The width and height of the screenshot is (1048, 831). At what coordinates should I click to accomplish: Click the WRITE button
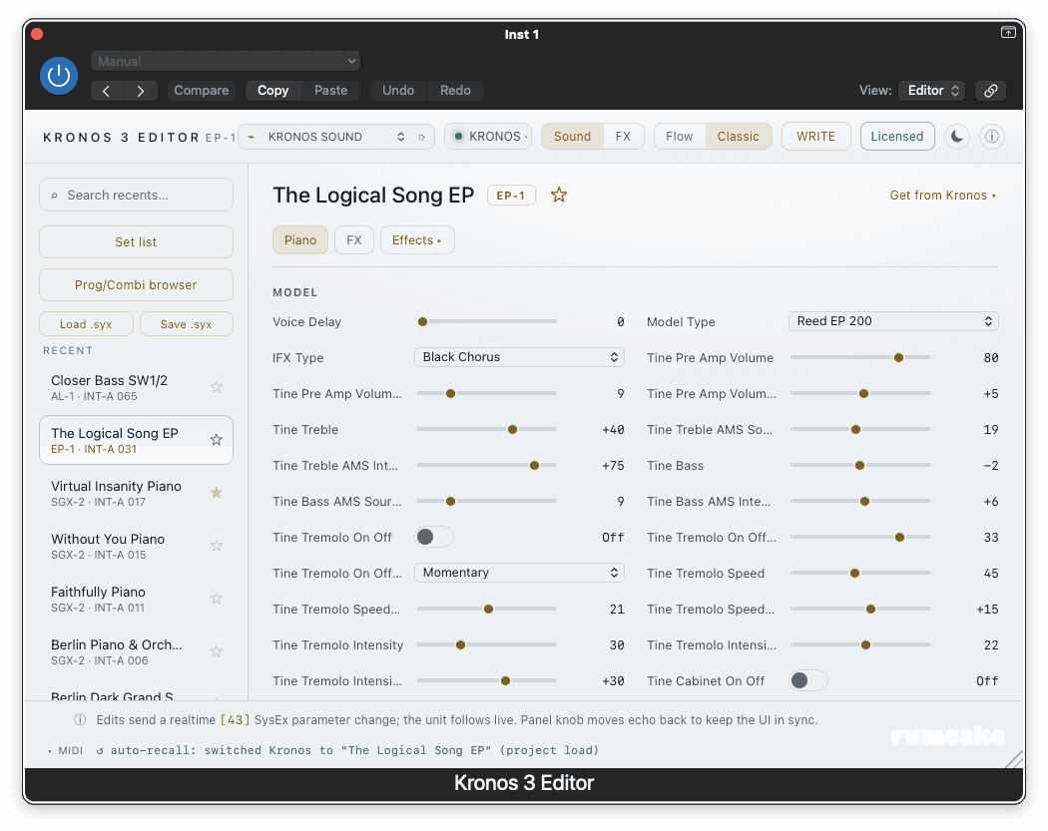pyautogui.click(x=816, y=137)
